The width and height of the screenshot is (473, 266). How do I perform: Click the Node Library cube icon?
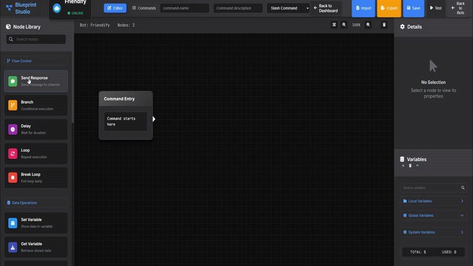(8, 27)
